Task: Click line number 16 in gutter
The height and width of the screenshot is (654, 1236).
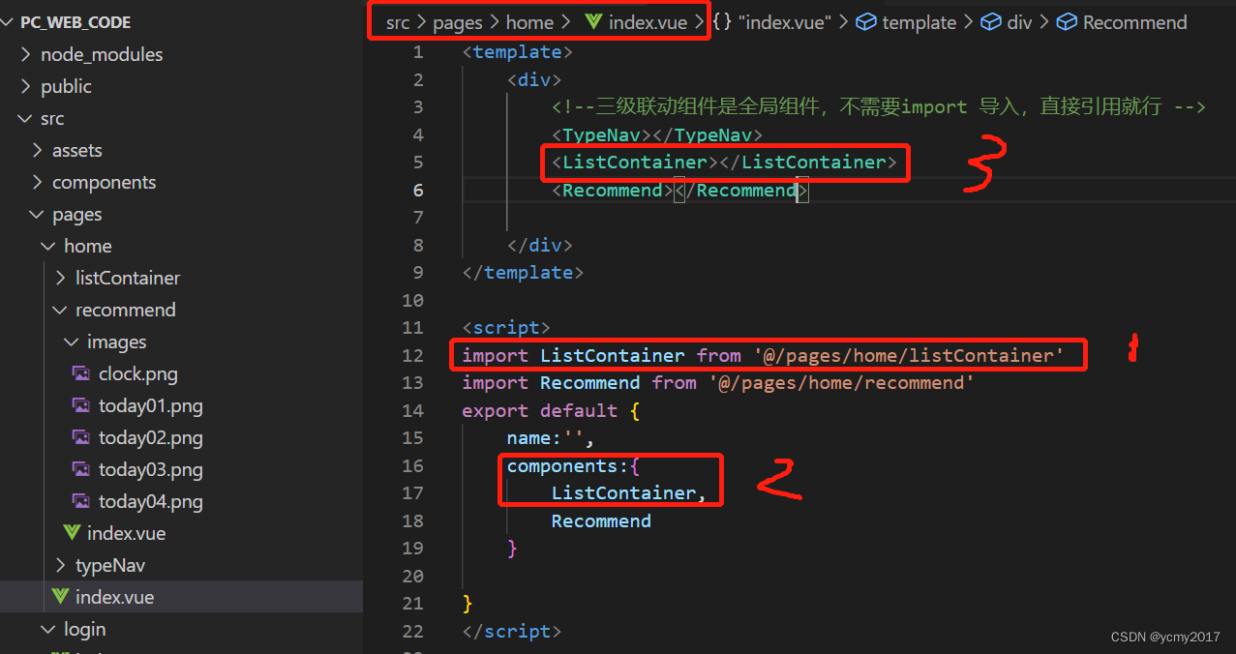Action: 413,465
